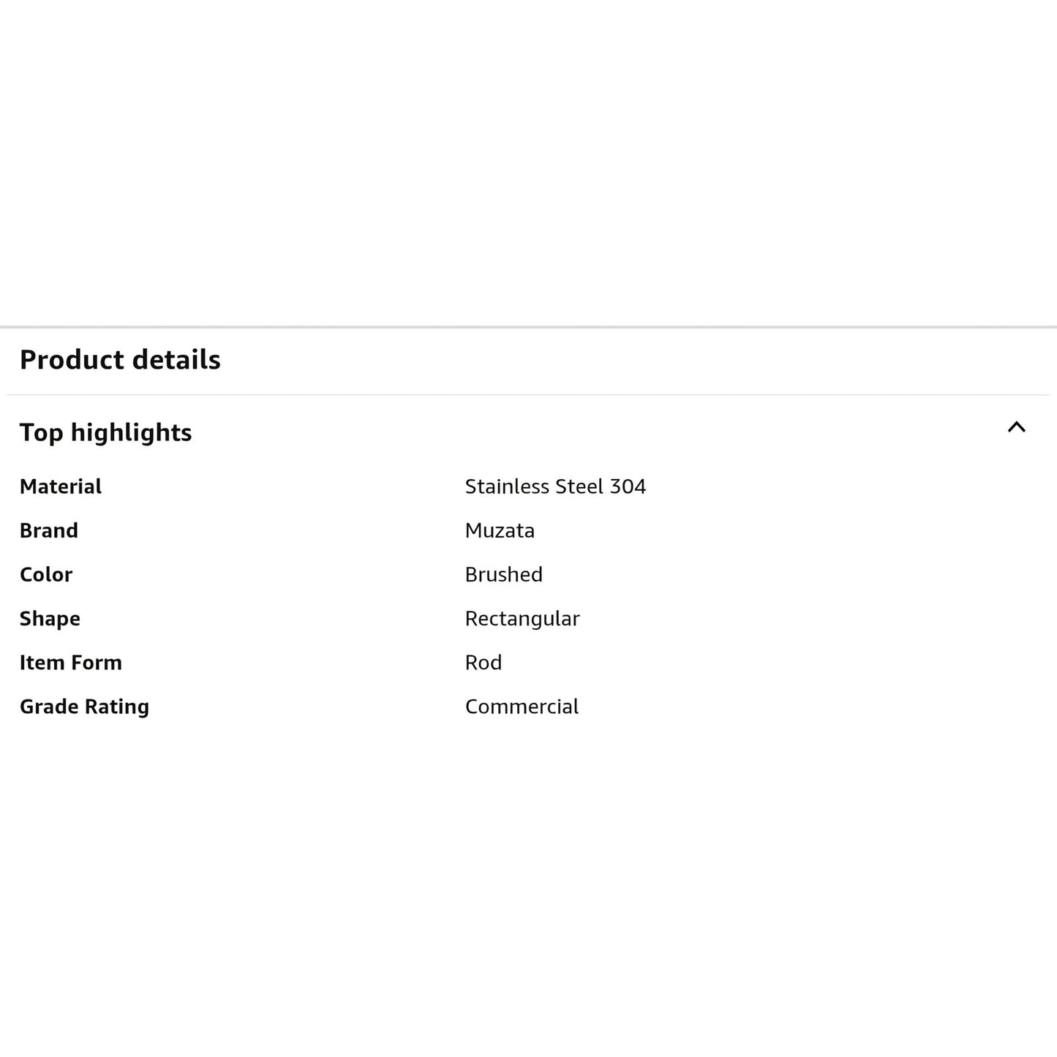Click the Stainless Steel 304 value

(555, 486)
